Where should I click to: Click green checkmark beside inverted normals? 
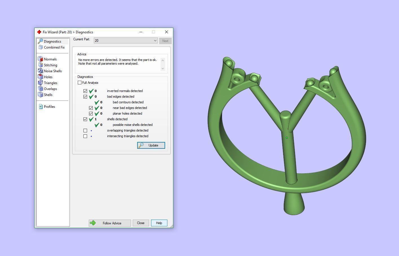(91, 91)
